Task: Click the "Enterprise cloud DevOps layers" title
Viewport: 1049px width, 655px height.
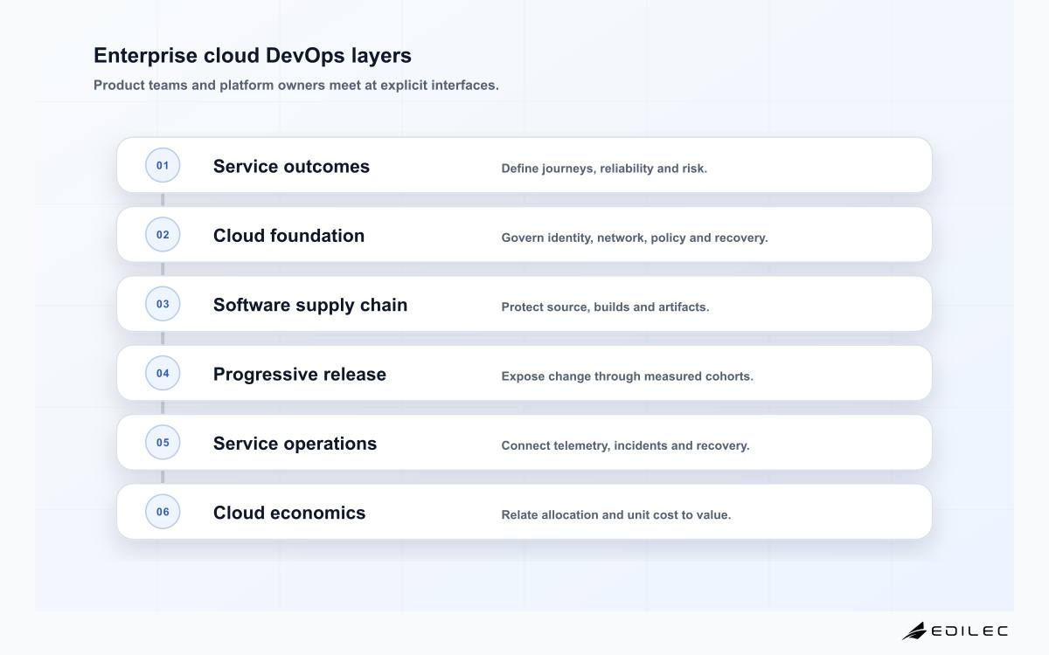Action: 253,55
